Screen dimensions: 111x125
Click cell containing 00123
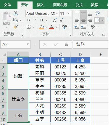[60, 67]
